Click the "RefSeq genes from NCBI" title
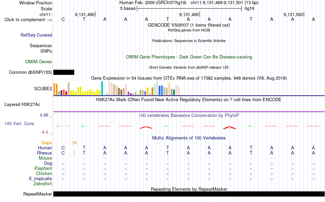Viewport: 325px width, 202px height. point(189,30)
